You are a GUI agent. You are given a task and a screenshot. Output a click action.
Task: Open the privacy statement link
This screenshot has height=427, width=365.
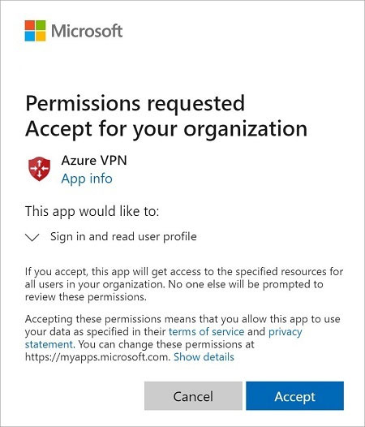[285, 332]
